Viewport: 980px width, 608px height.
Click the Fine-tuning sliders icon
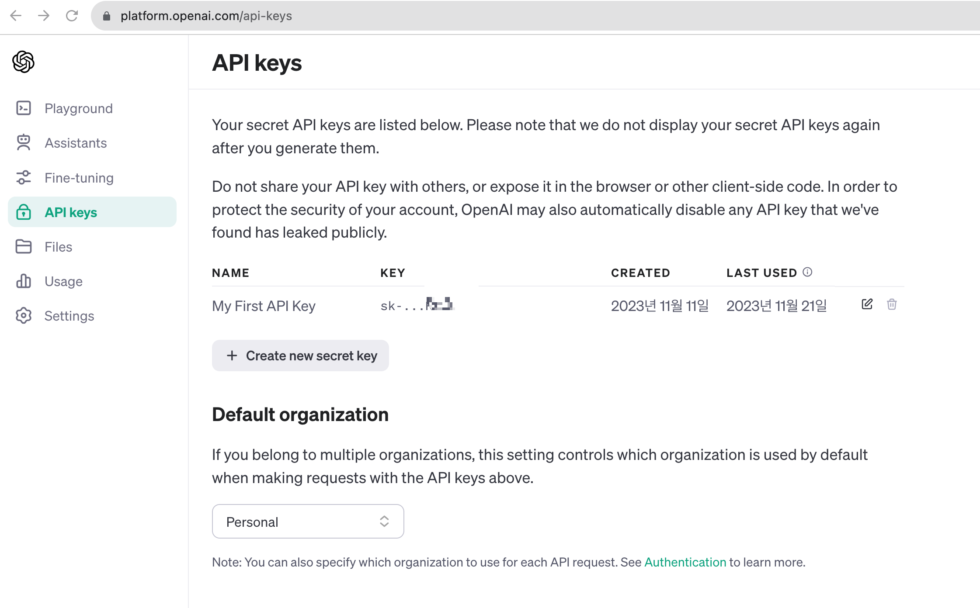[x=24, y=177]
